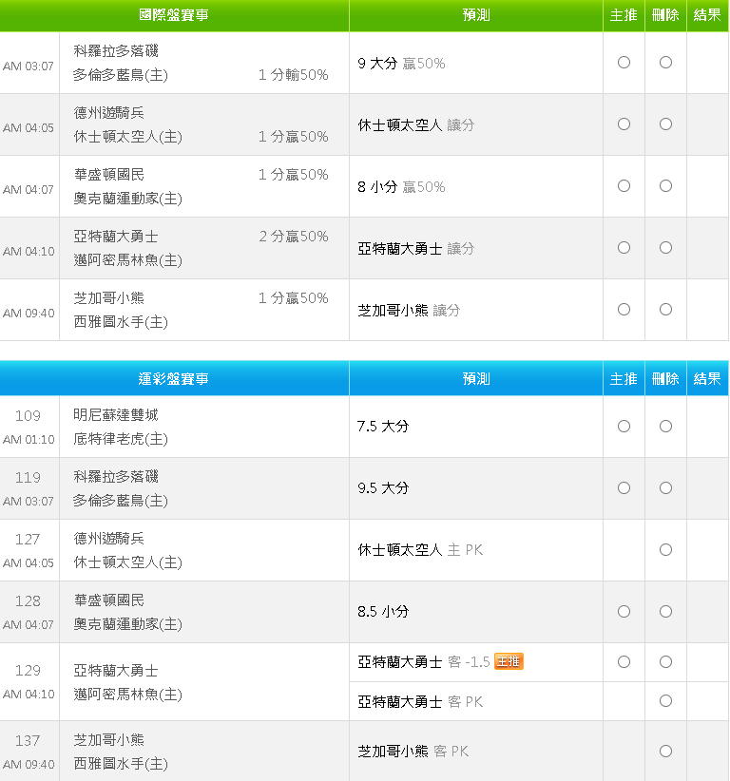Click time AM 01:10

click(x=29, y=440)
